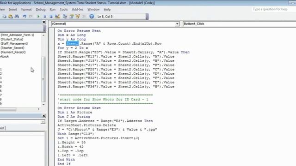Image resolution: width=296 pixels, height=166 pixels.
Task: Click the Copy icon in the toolbar
Action: pyautogui.click(x=4, y=17)
